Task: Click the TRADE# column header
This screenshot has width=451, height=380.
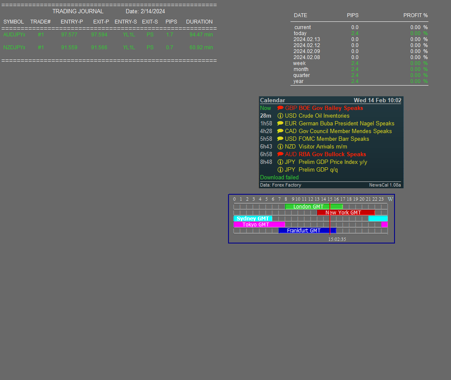Action: coord(40,22)
